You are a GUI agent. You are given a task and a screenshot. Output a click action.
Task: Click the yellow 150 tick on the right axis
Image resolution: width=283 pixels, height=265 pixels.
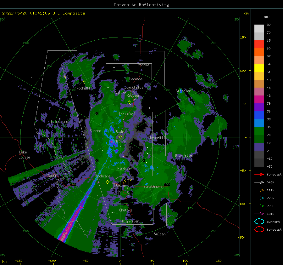[243, 37]
